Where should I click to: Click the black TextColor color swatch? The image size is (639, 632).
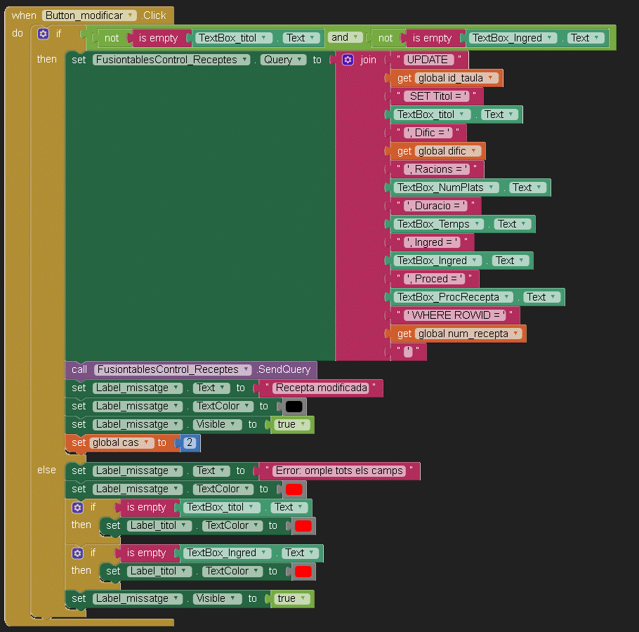[294, 407]
